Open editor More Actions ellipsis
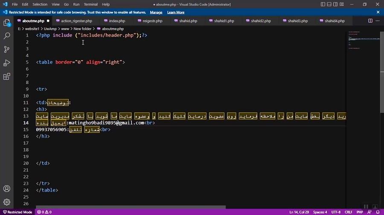Viewport: 384px width, 215px height. pos(378,21)
